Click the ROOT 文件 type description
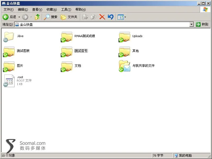This screenshot has width=212, height=159. pos(24,81)
